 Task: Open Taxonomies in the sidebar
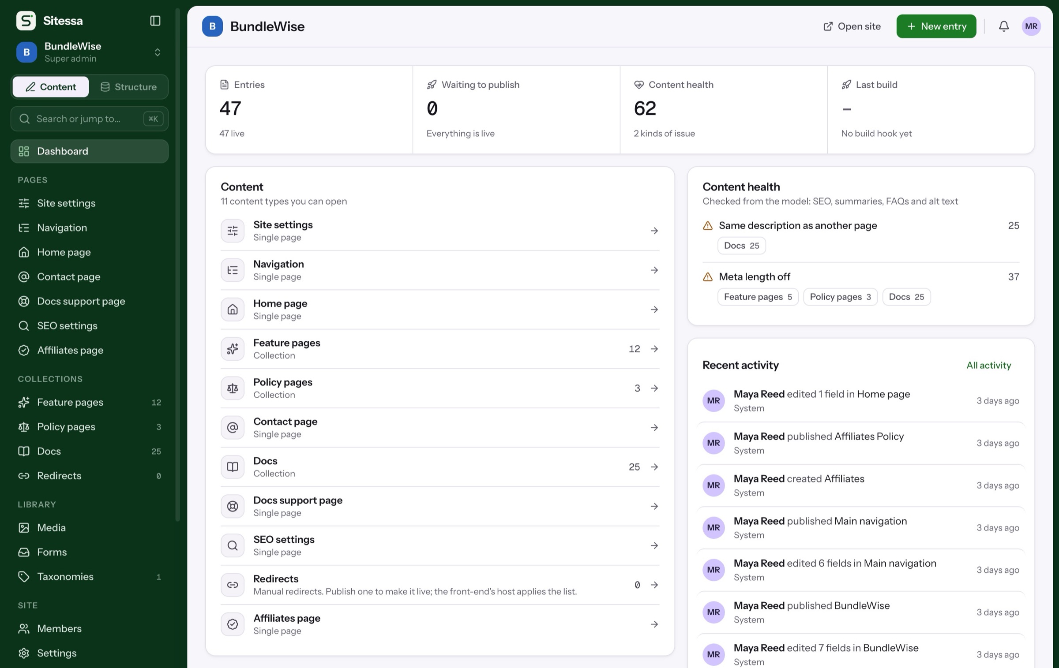(90, 576)
